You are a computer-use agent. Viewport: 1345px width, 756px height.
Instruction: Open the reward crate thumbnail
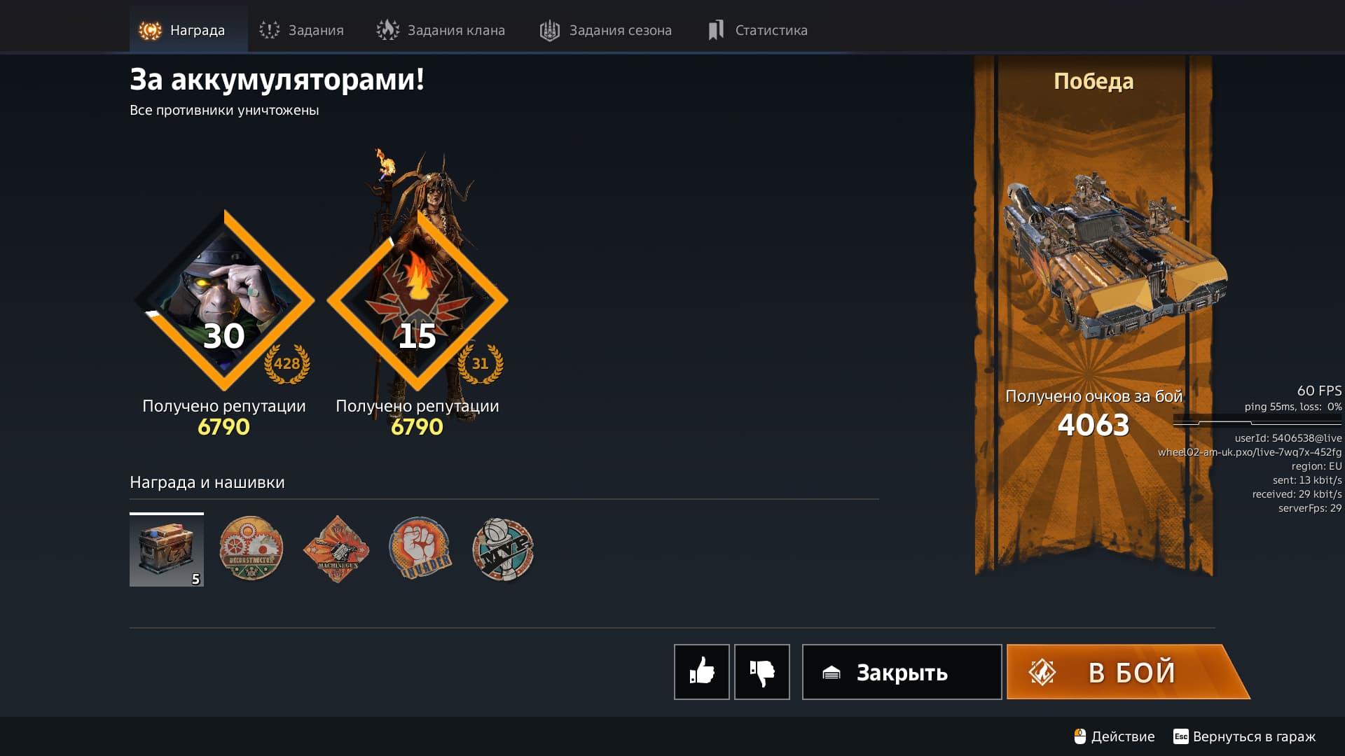pos(167,549)
